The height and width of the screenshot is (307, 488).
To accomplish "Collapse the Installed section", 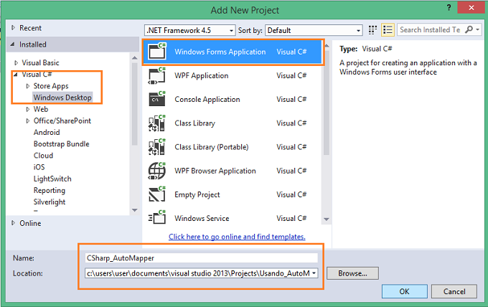I will (x=13, y=44).
